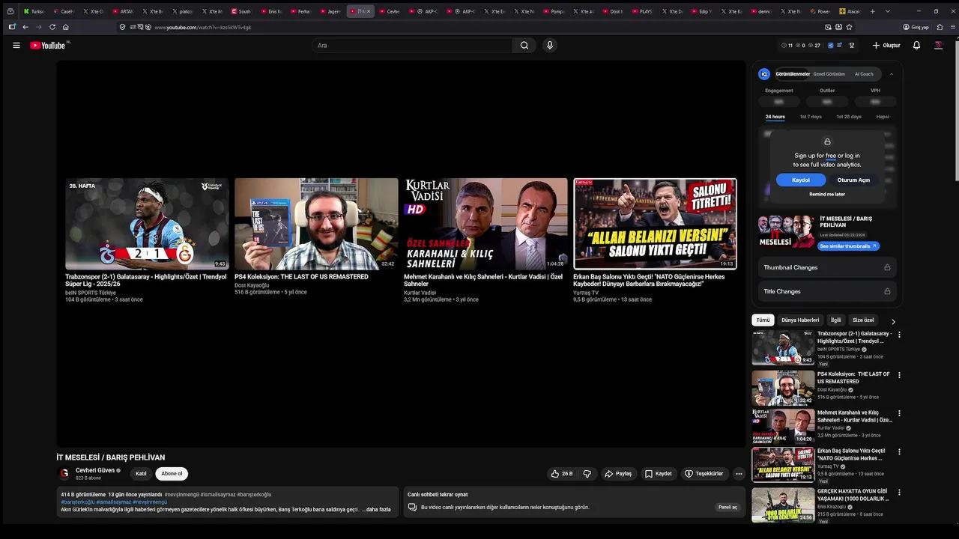Open options for GERÇEK HAYATTA OYUN sidebar video

click(x=899, y=492)
